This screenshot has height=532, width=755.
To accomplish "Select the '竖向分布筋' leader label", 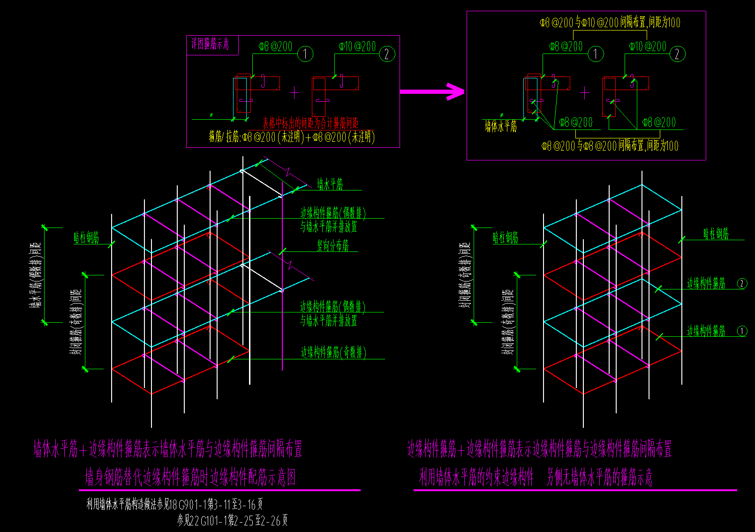I will (x=333, y=245).
